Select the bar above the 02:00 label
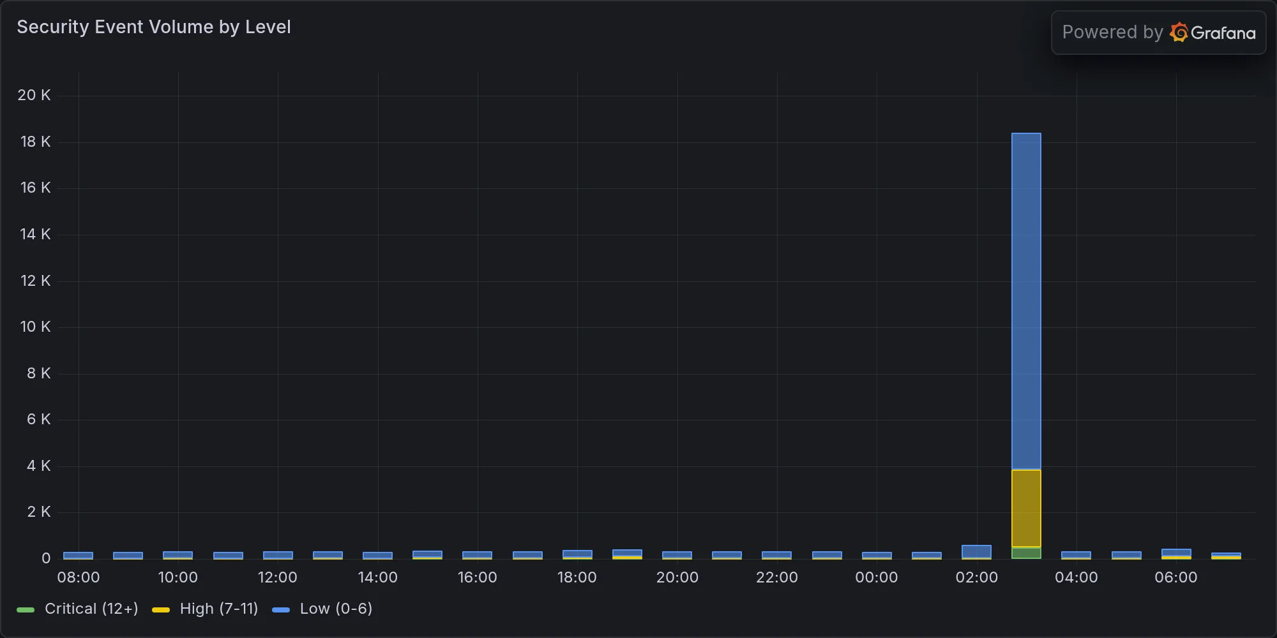The image size is (1277, 638). (x=976, y=552)
